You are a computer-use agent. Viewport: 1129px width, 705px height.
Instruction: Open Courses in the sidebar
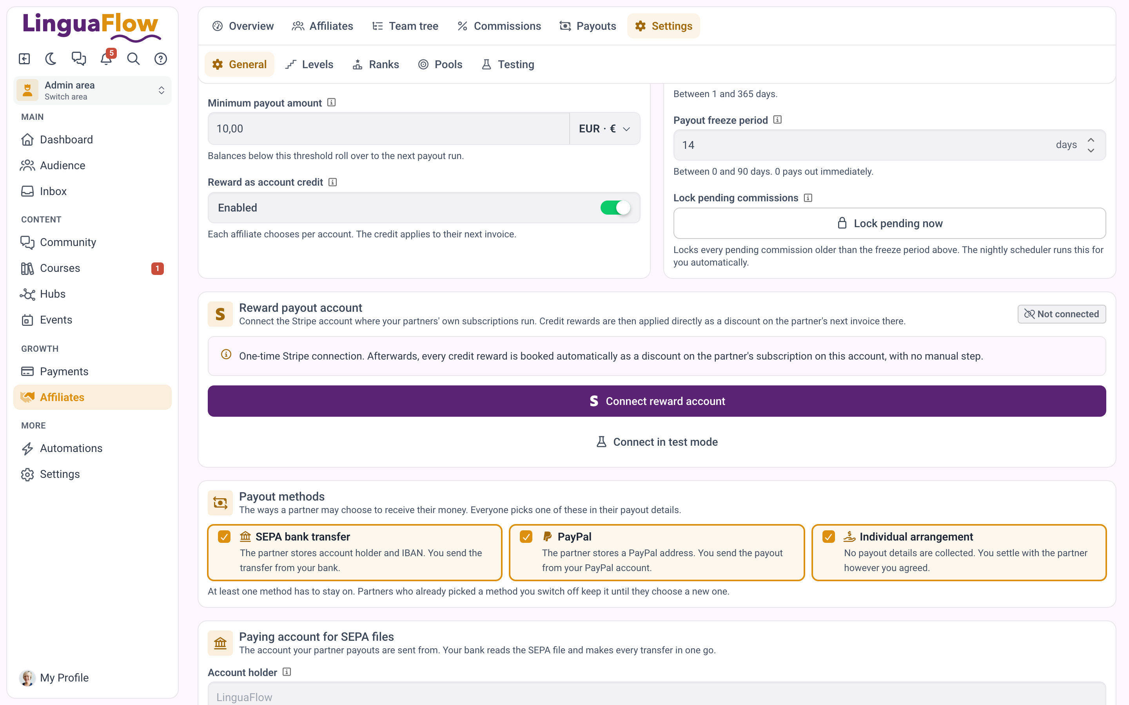point(93,268)
